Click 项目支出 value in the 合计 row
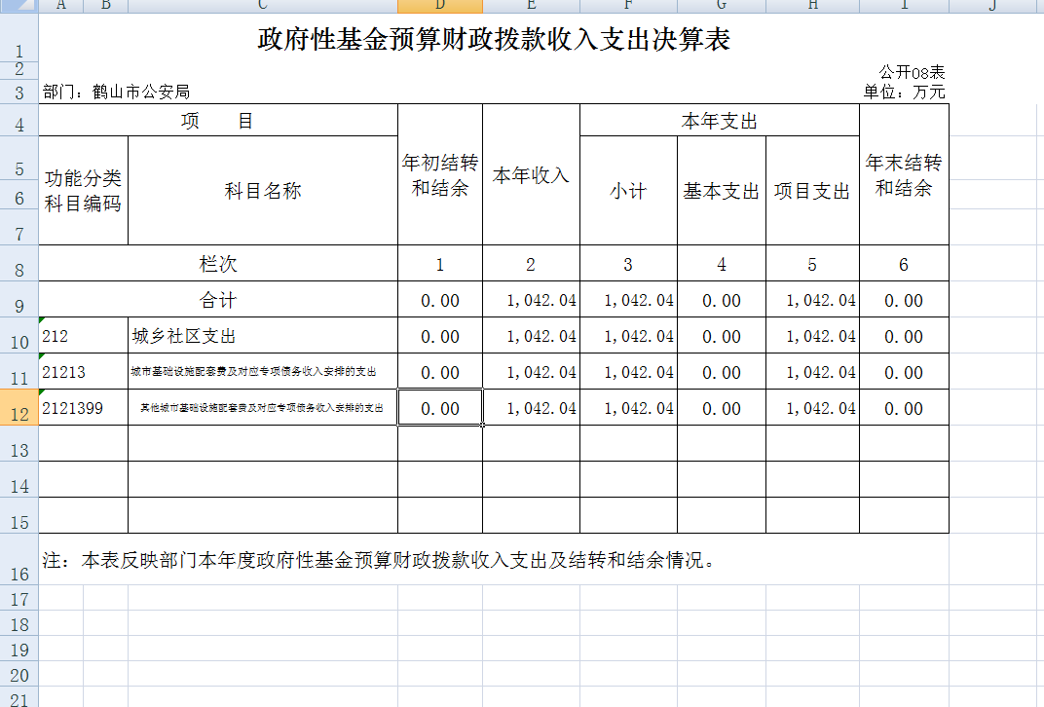The height and width of the screenshot is (707, 1044). pyautogui.click(x=812, y=300)
